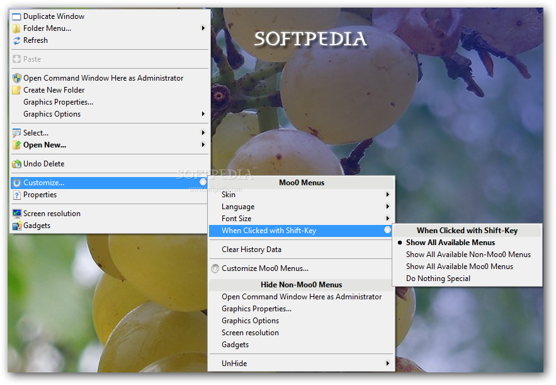Expand the Font Size submenu arrow
This screenshot has height=385, width=556.
coord(388,219)
